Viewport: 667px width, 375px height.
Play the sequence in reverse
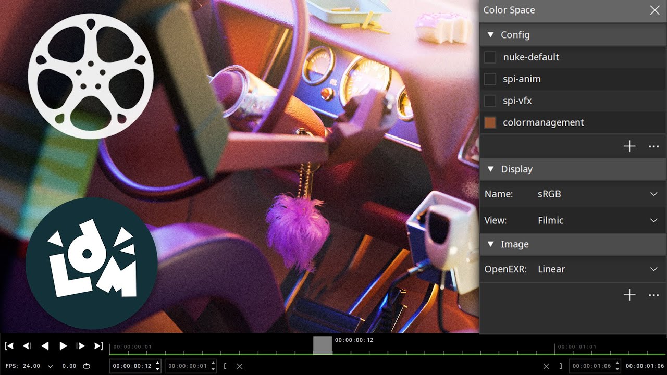(x=45, y=346)
